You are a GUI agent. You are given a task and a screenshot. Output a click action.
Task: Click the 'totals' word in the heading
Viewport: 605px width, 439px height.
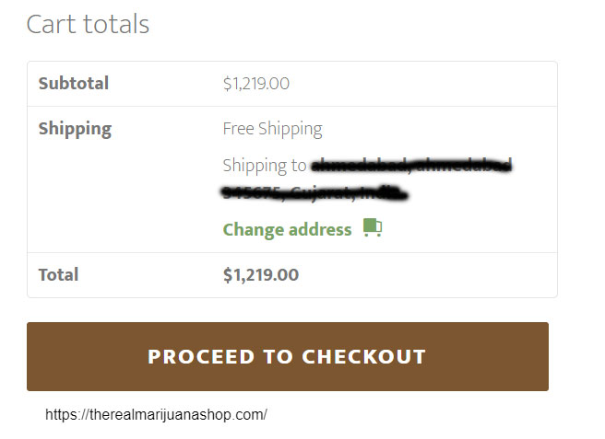pyautogui.click(x=116, y=24)
